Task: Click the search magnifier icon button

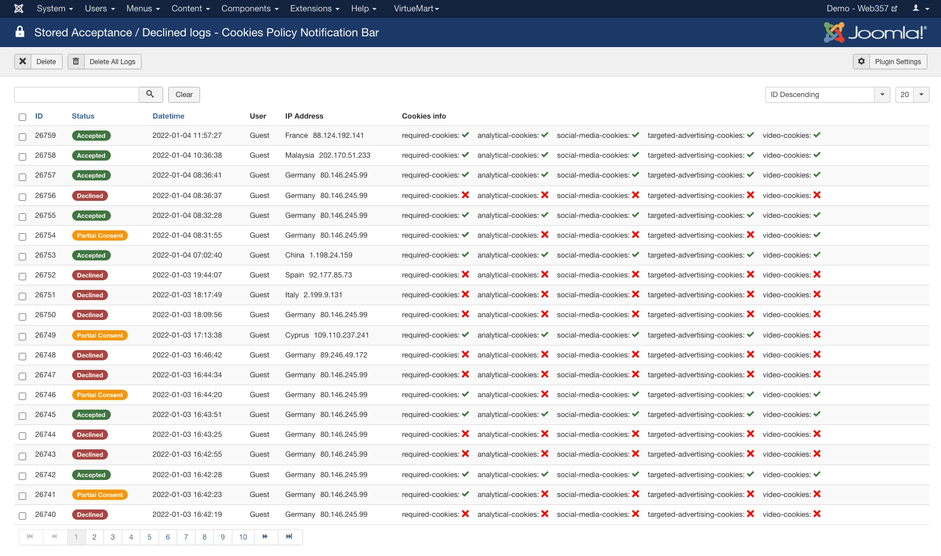Action: [x=151, y=95]
